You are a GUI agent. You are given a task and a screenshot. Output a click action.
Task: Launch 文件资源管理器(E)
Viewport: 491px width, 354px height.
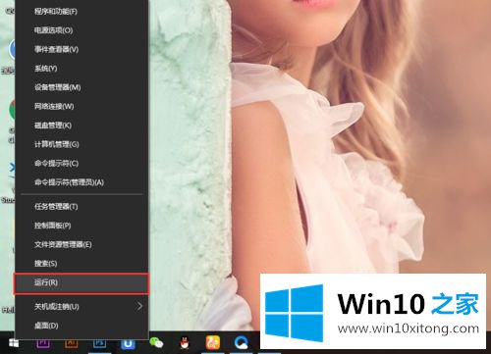coord(82,244)
